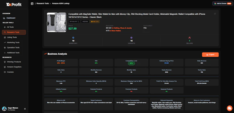Screen dimensions: 234x113
Task: Click the Profit Margin card
Action: pyautogui.click(x=61, y=63)
